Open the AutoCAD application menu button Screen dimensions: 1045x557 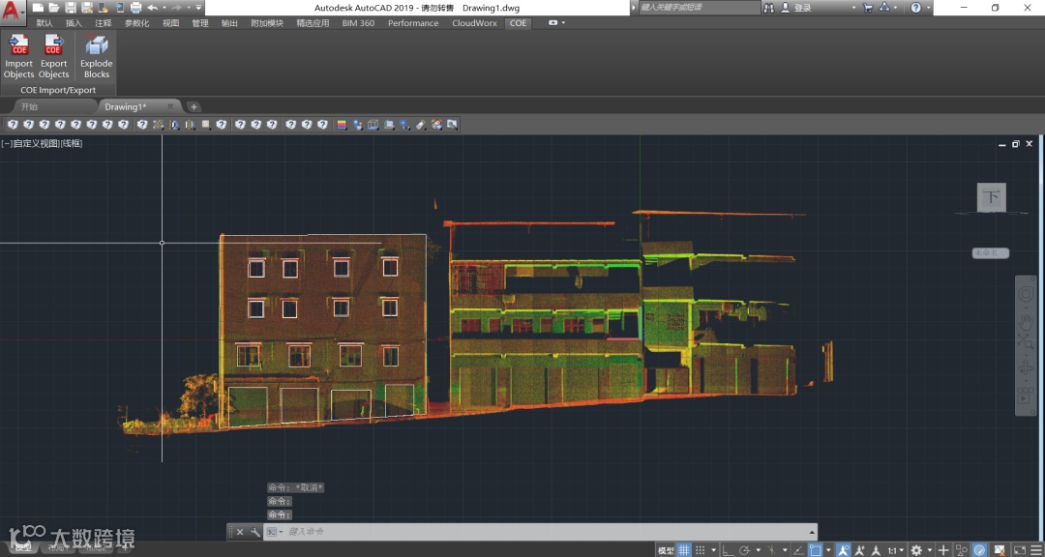pos(13,14)
